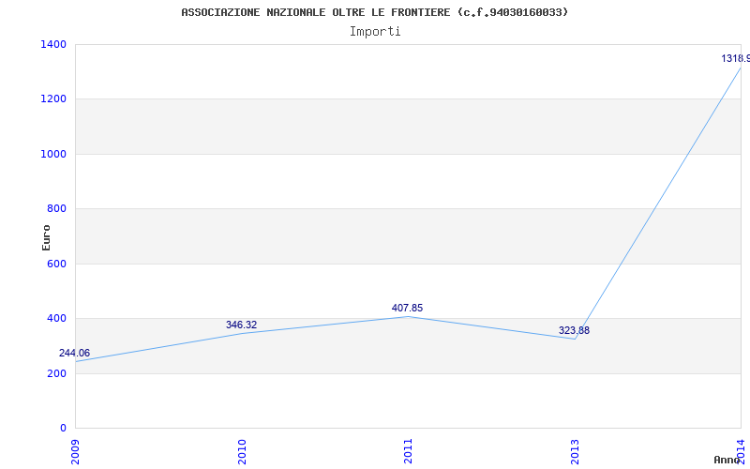Click the 600 y-axis tick label
The height and width of the screenshot is (469, 750).
pyautogui.click(x=56, y=264)
